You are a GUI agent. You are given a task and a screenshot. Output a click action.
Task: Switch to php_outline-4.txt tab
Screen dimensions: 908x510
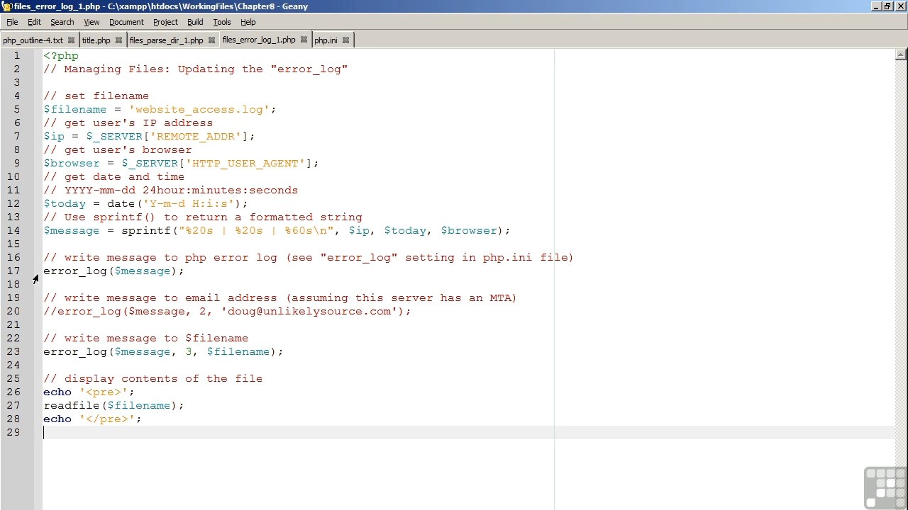33,40
